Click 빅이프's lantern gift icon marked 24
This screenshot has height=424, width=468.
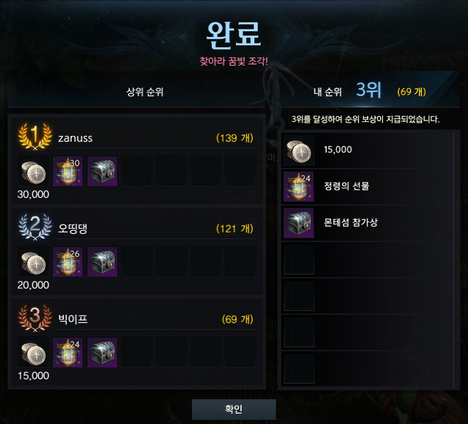click(x=68, y=352)
